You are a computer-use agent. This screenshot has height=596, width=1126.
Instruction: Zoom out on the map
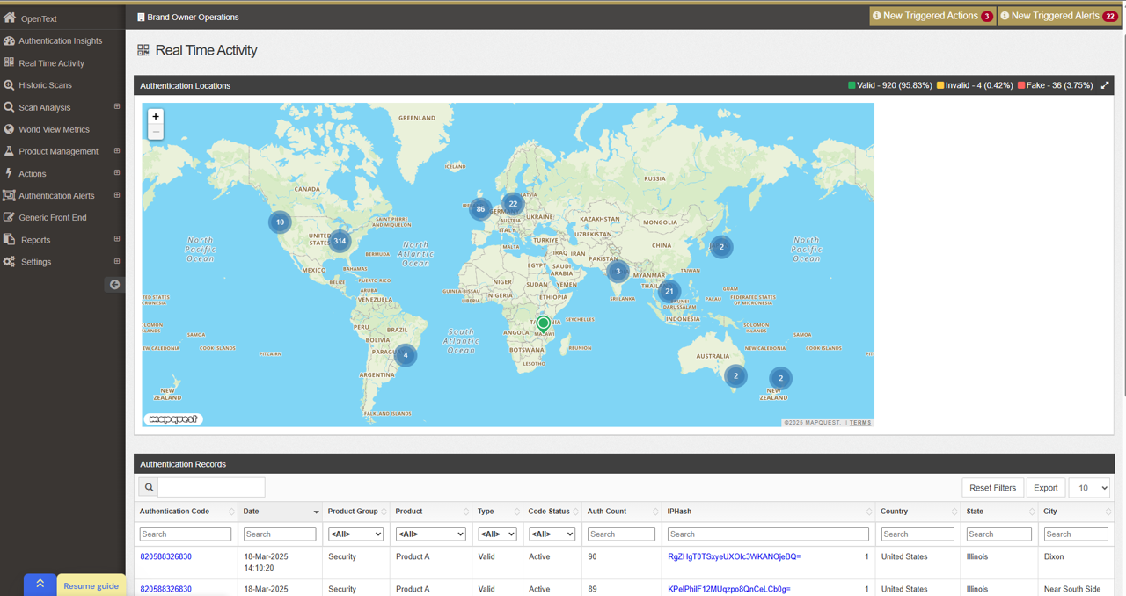(x=156, y=132)
